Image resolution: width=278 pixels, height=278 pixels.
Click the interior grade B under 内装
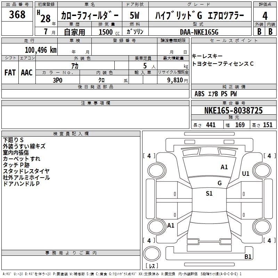pos(270,31)
